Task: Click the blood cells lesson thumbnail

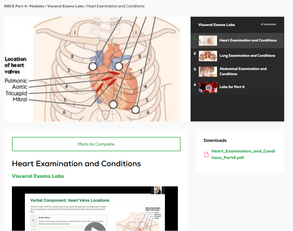Action: (208, 87)
